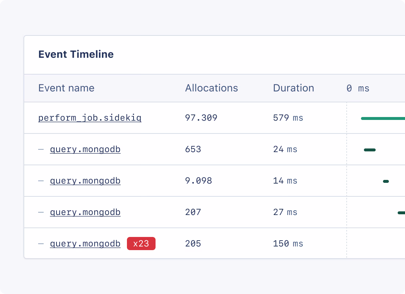Screen dimensions: 405x294
Task: Click the 150 ms duration value
Action: click(288, 244)
